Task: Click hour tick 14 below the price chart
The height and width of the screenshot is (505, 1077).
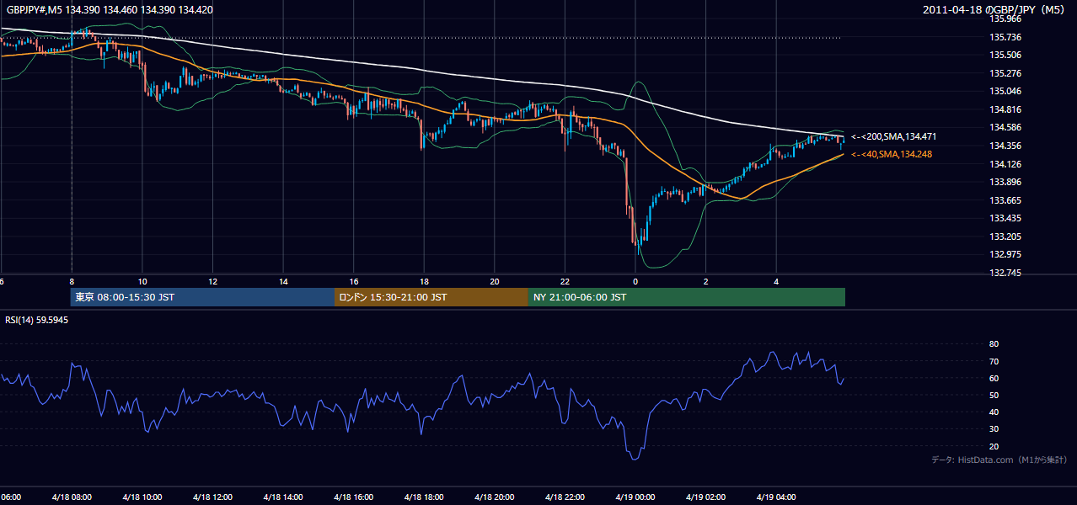Action: 283,281
